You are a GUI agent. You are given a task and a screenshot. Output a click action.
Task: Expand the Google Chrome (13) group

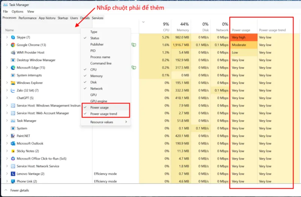pyautogui.click(x=7, y=45)
